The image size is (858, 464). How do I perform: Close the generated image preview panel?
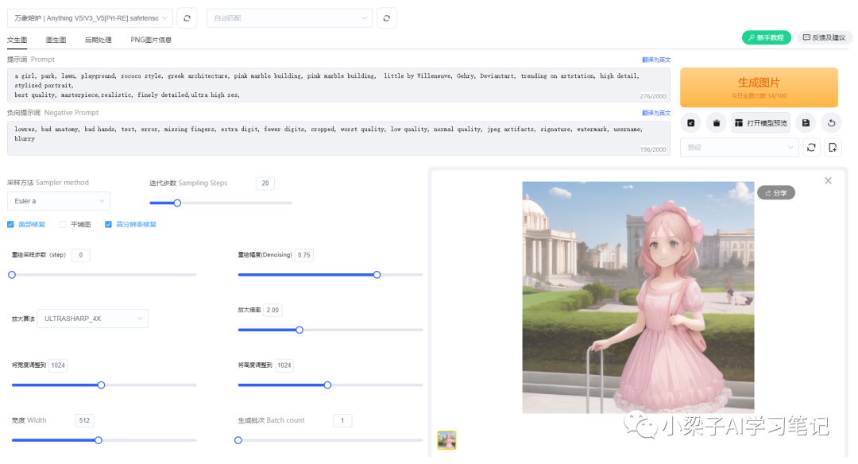click(828, 180)
